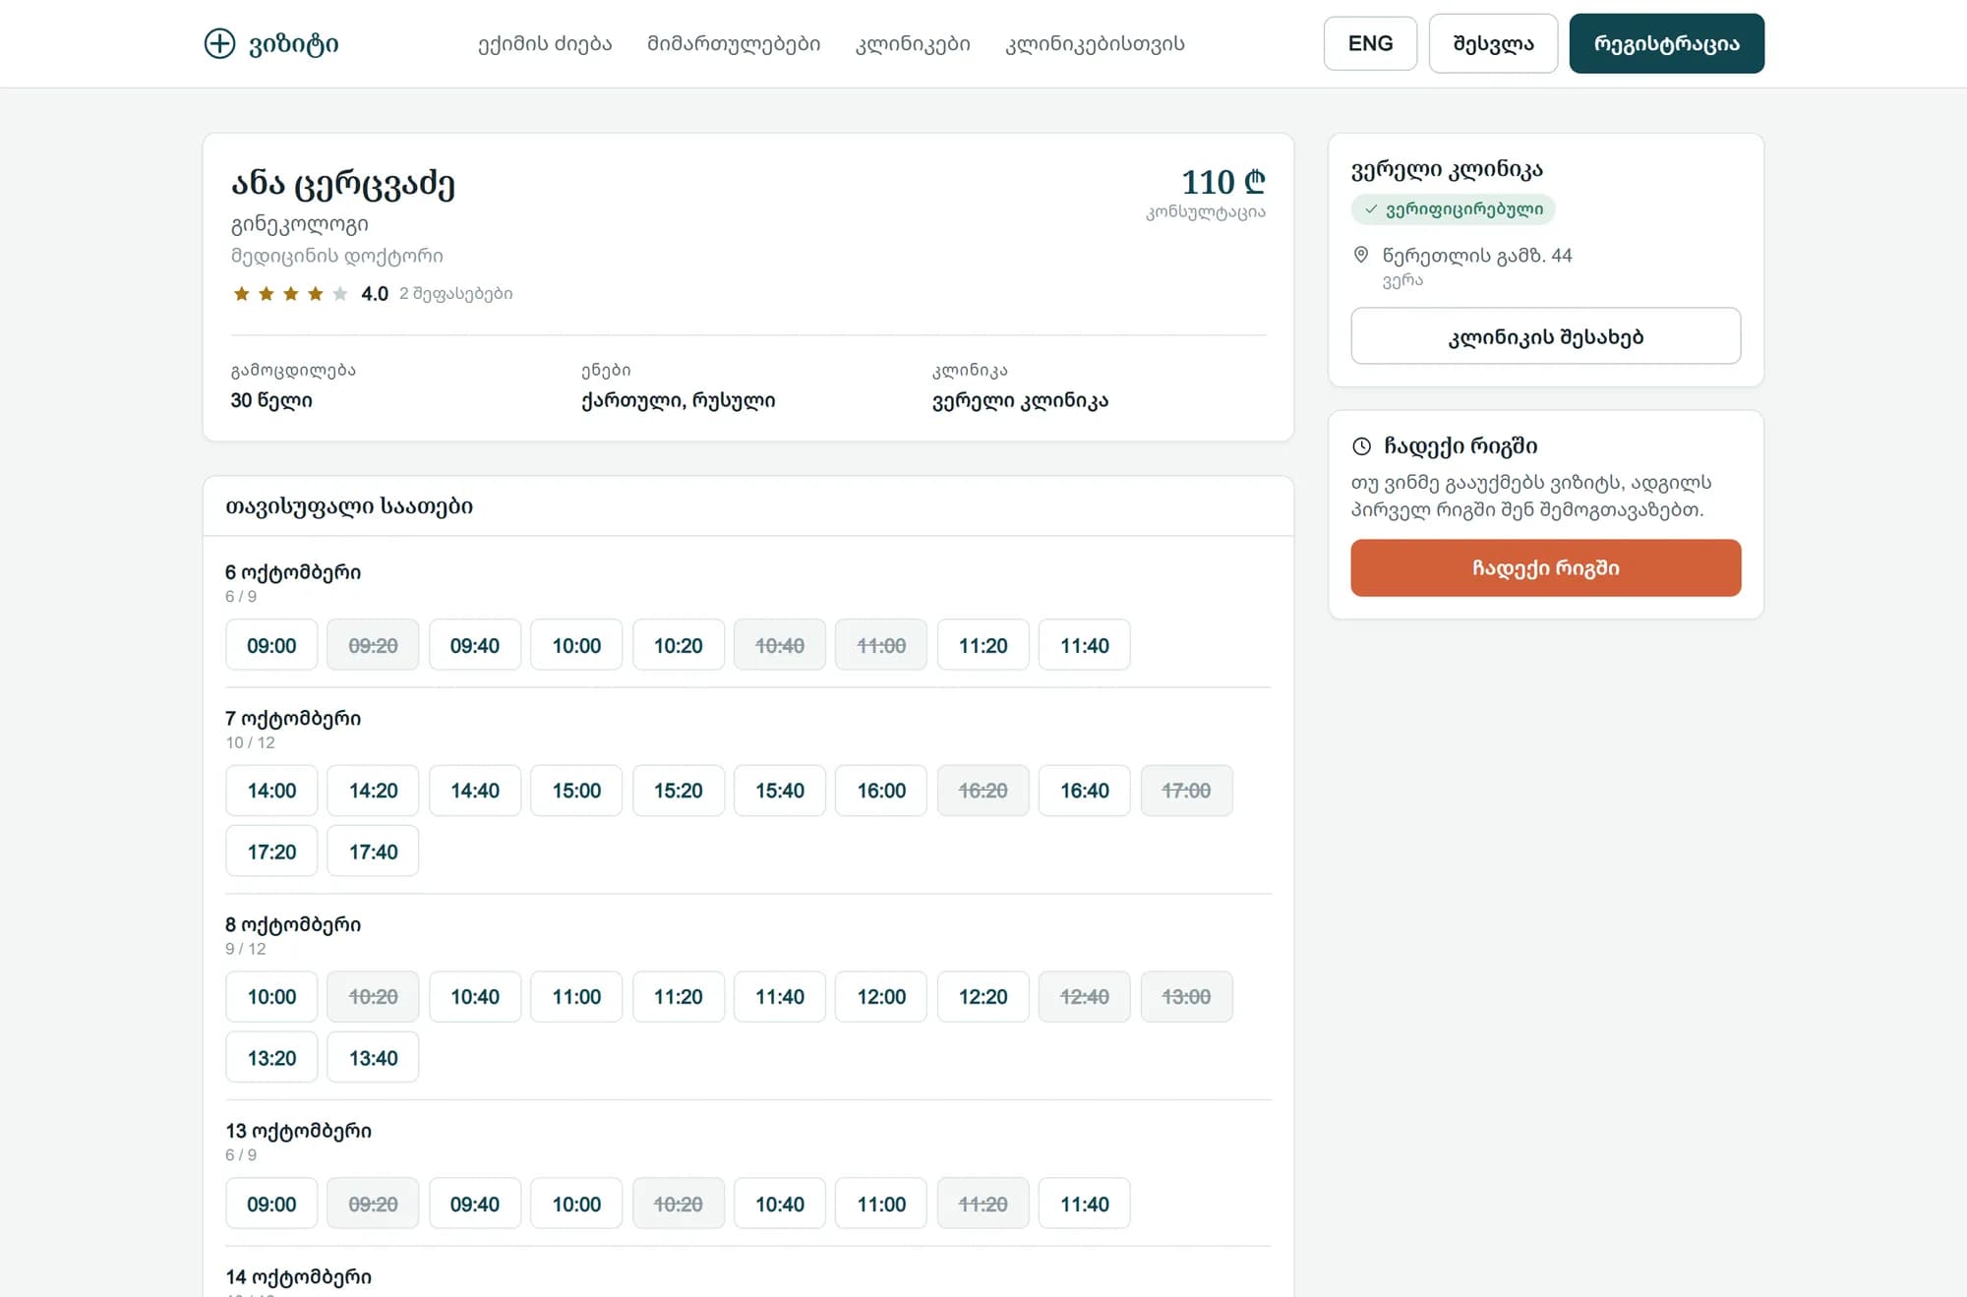Select the 13:20 time slot
1967x1297 pixels.
(x=271, y=1058)
